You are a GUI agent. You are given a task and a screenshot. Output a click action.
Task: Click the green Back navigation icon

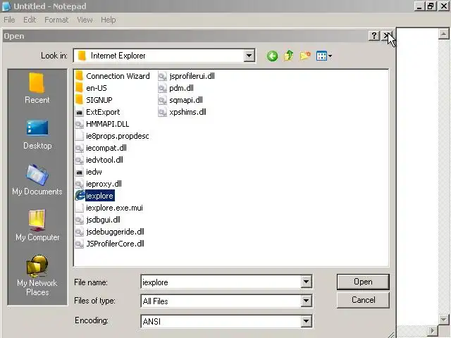point(272,56)
